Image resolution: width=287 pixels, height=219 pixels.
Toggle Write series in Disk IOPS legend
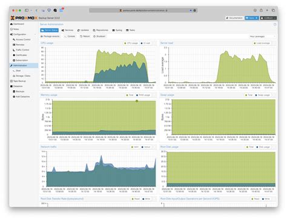[266, 199]
